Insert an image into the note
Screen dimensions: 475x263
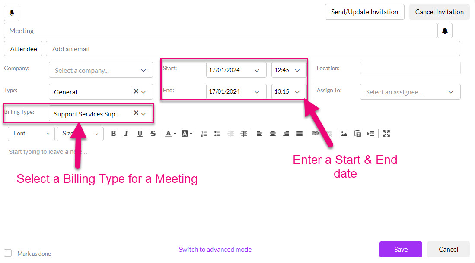coord(344,134)
